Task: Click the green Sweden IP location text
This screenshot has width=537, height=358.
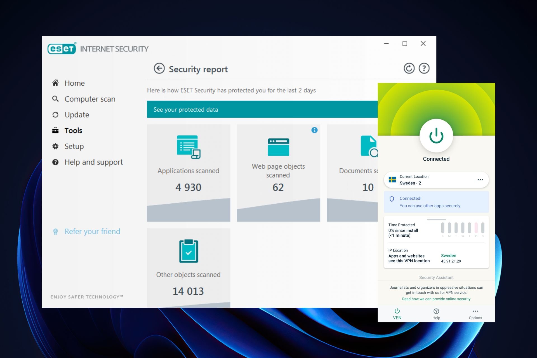Action: pos(448,256)
